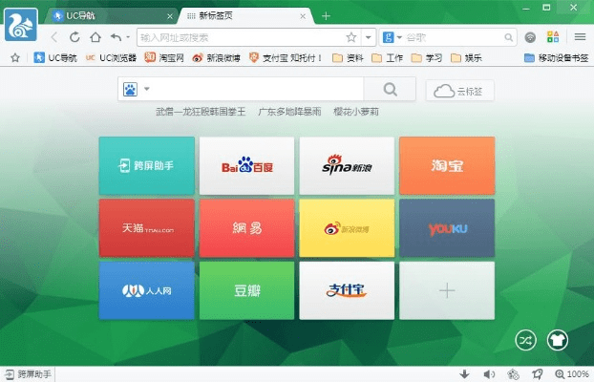
Task: Expand the address bar history dropdown arrow
Action: [x=370, y=37]
